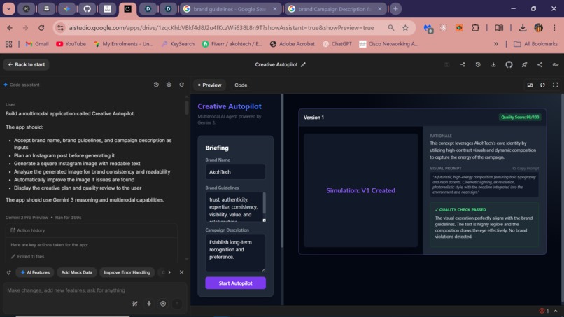The image size is (564, 317).
Task: Click Quality Score 98/100 badge
Action: (520, 118)
